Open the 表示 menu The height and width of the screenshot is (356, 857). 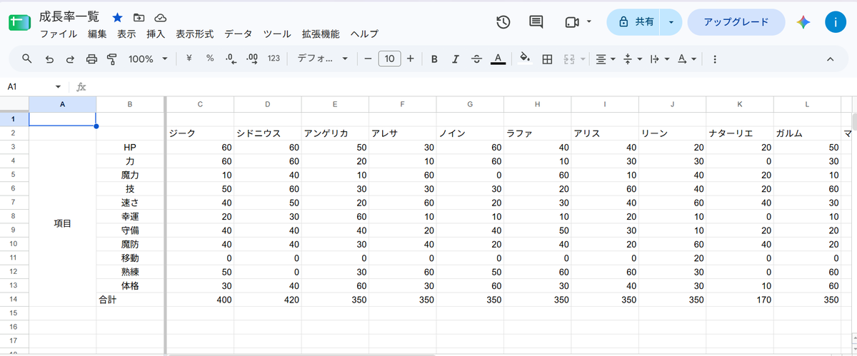126,34
